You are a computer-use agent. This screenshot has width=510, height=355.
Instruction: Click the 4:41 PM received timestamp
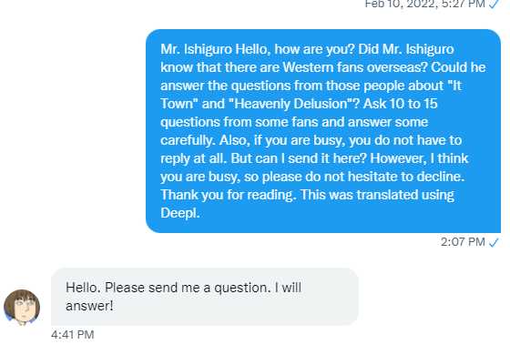pyautogui.click(x=73, y=335)
